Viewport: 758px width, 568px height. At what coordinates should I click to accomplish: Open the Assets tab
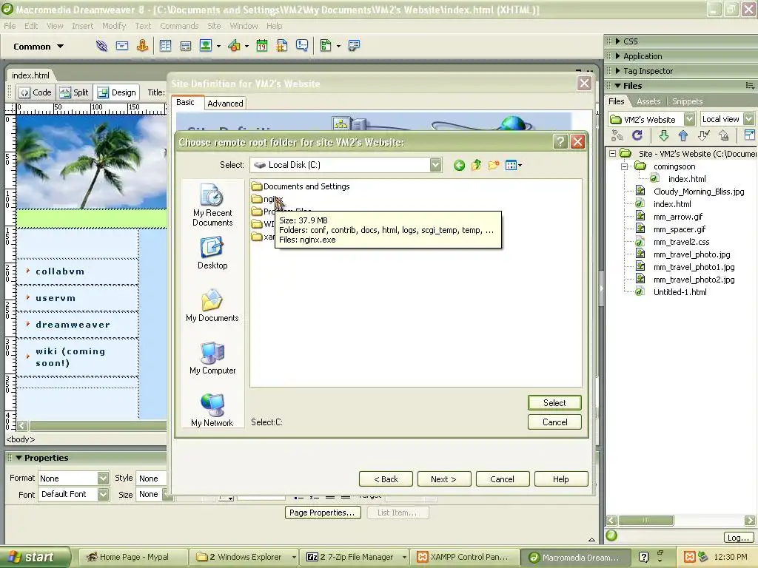(648, 101)
